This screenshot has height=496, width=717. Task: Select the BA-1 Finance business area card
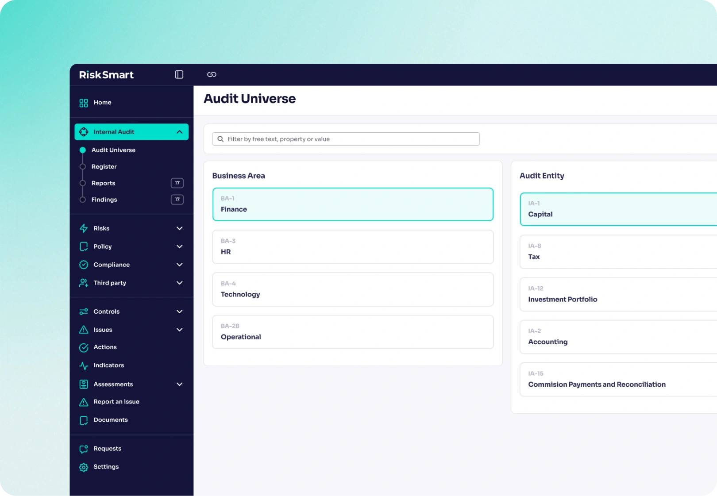click(x=353, y=204)
